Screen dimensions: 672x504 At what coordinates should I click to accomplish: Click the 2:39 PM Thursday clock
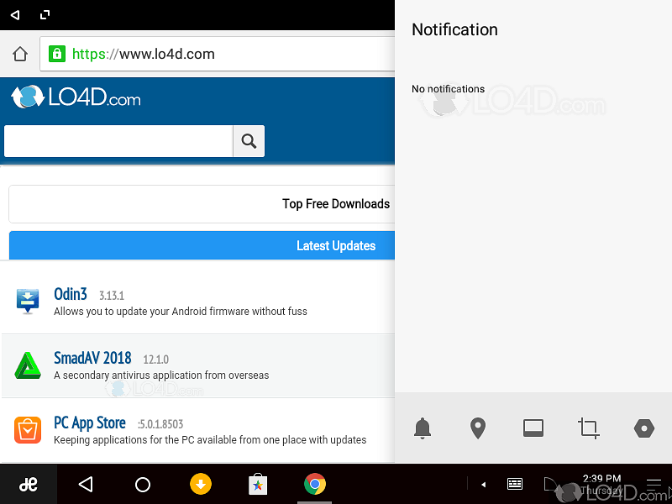601,485
